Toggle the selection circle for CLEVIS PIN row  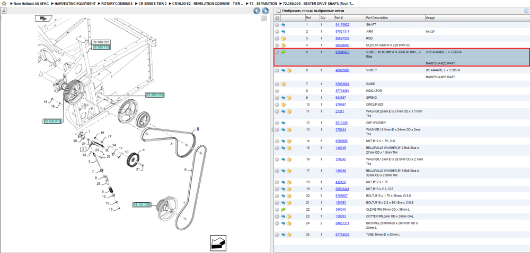tap(277, 210)
